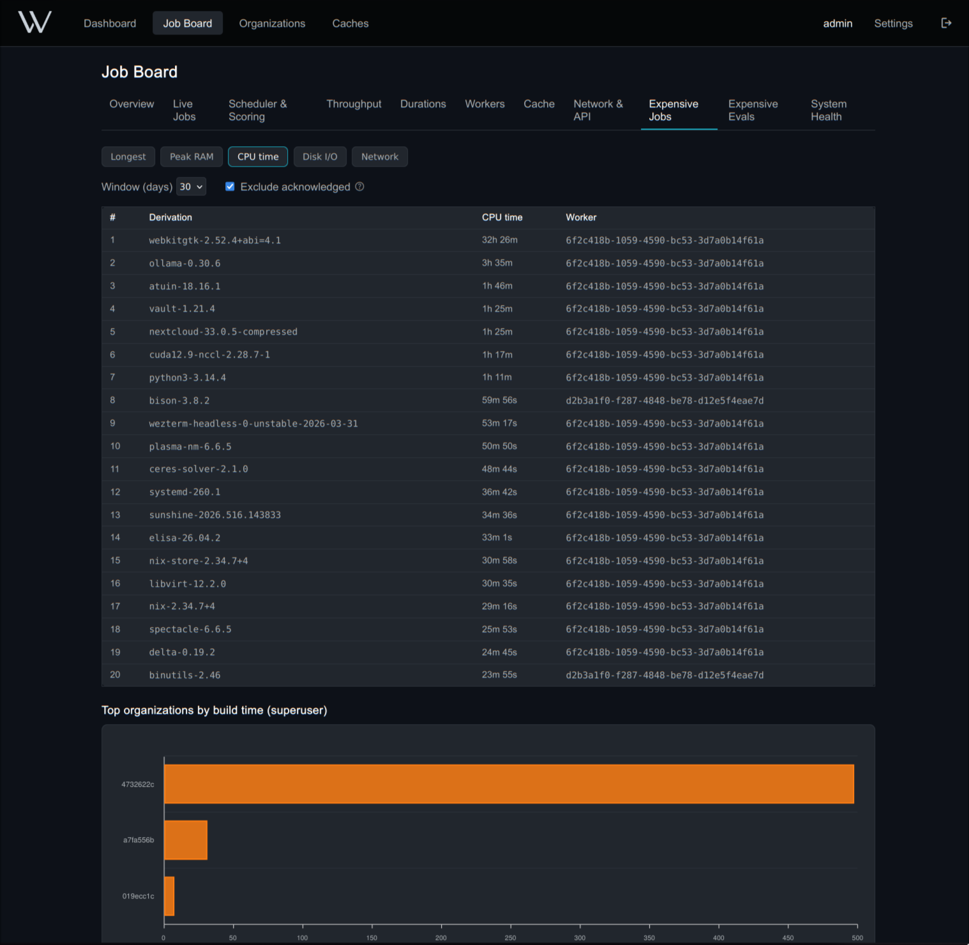The width and height of the screenshot is (969, 945).
Task: Click the Derivation column header
Action: (170, 217)
